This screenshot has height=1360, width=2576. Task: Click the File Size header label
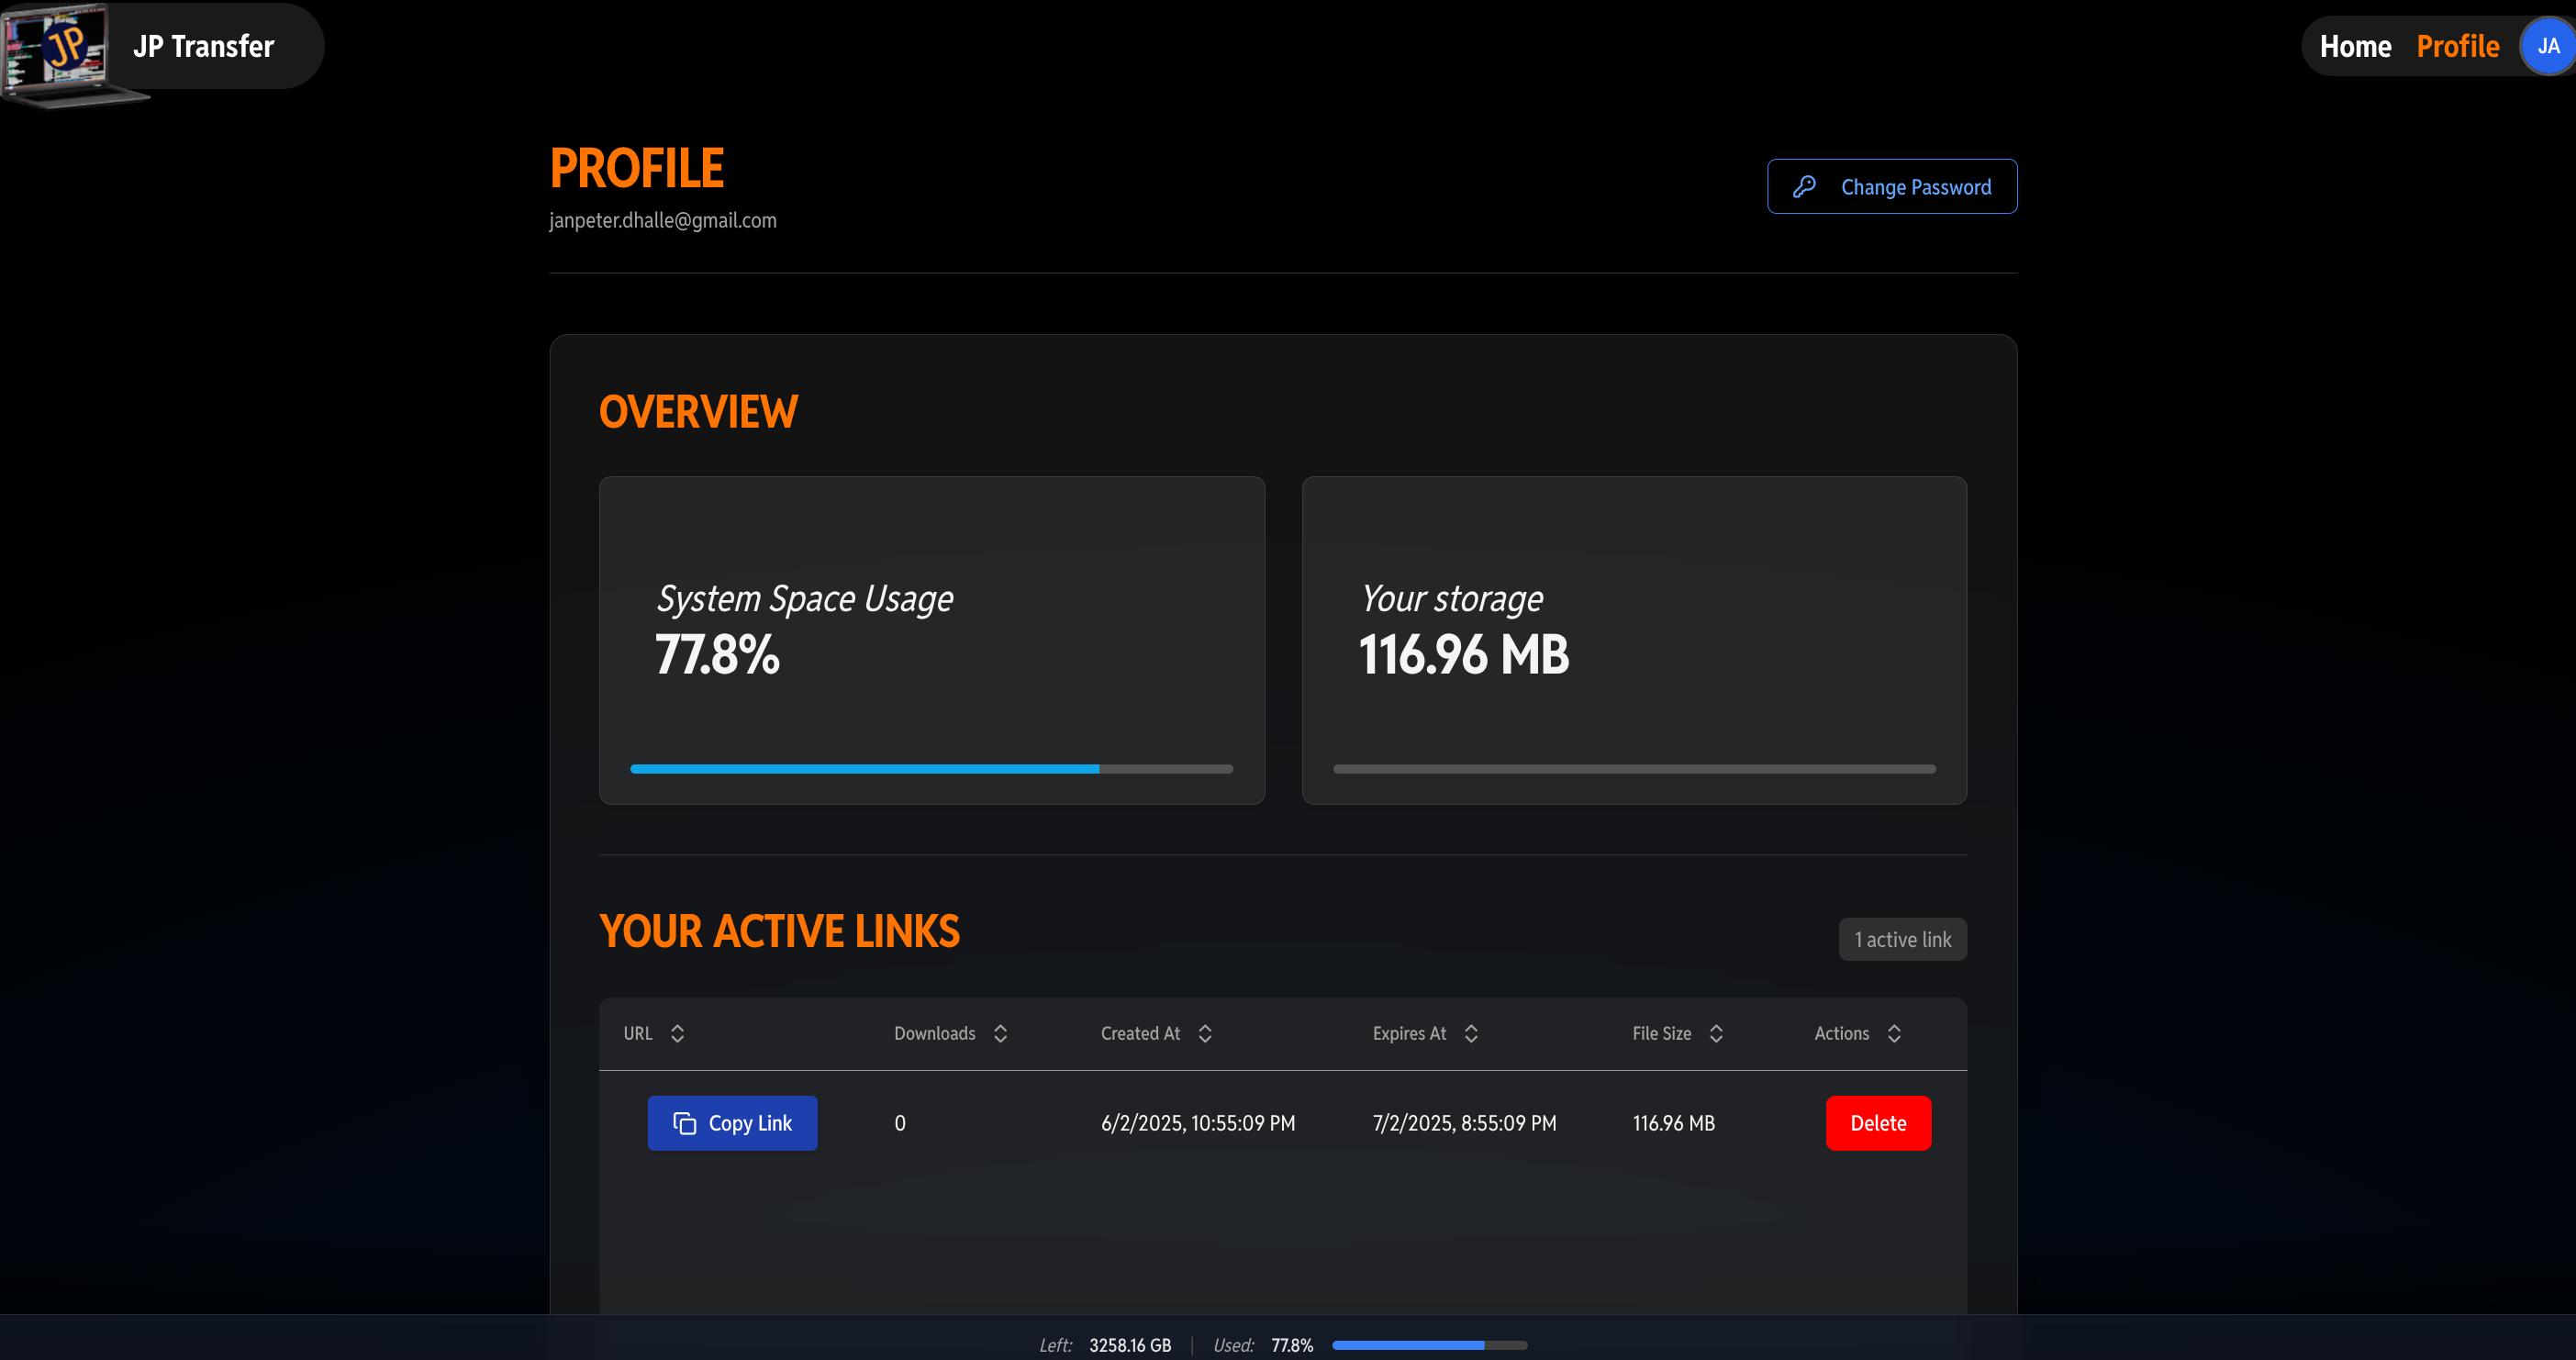pos(1661,1033)
